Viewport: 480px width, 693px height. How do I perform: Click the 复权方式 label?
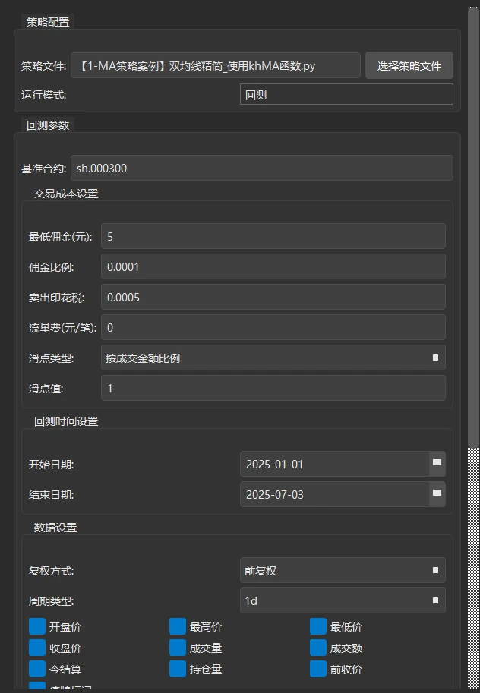(x=52, y=571)
